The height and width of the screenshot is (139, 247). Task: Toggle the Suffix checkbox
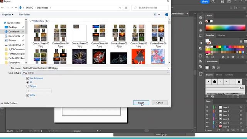[x=28, y=95]
